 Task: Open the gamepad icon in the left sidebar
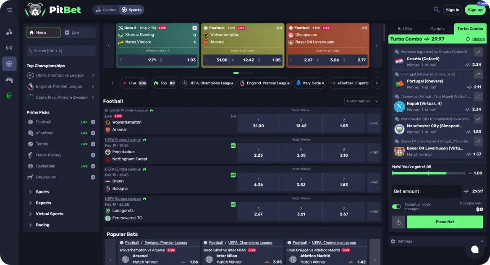click(9, 80)
